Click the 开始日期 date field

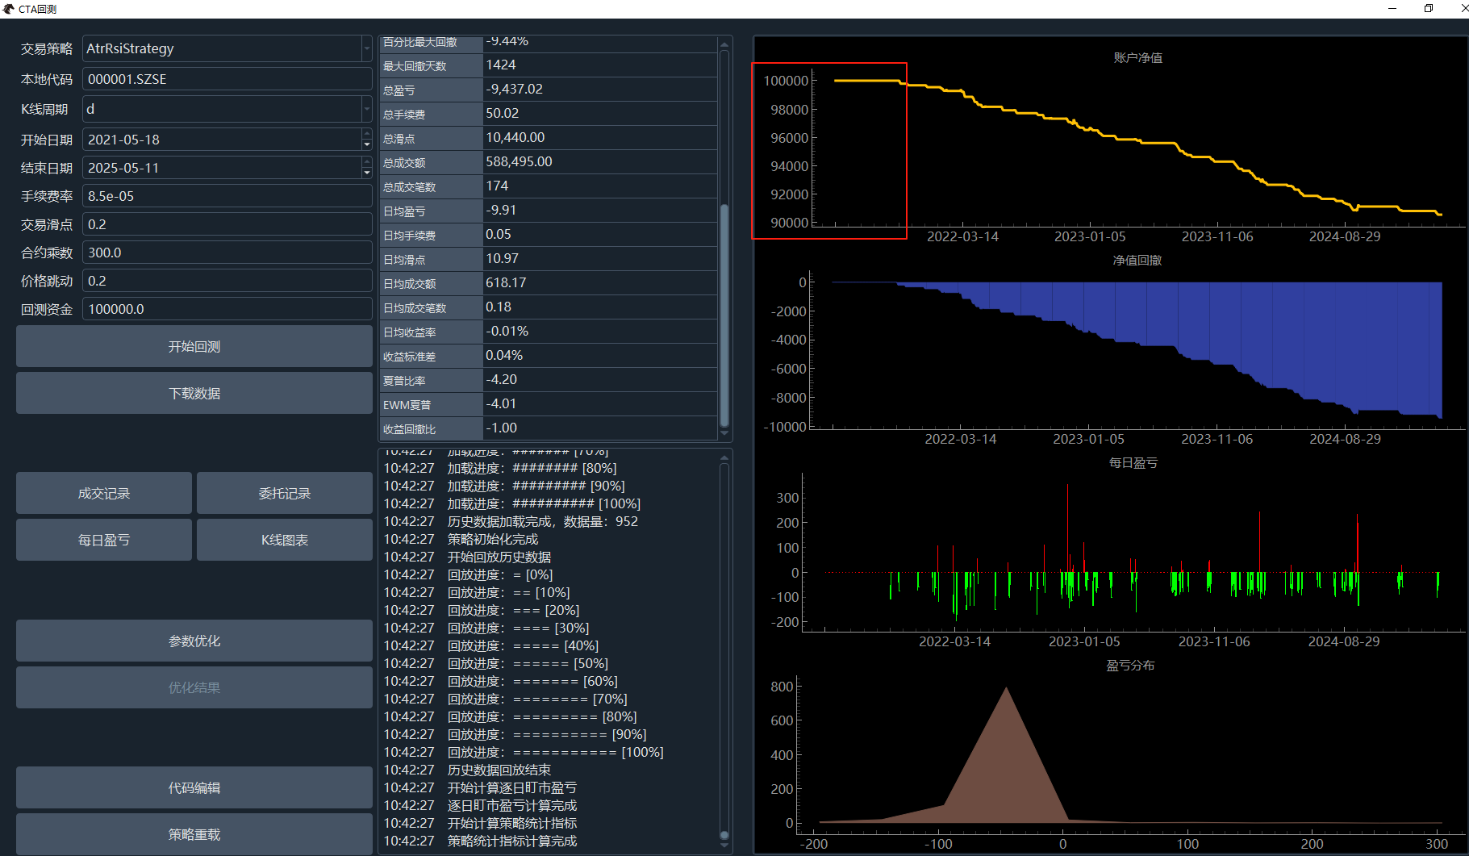(x=222, y=140)
